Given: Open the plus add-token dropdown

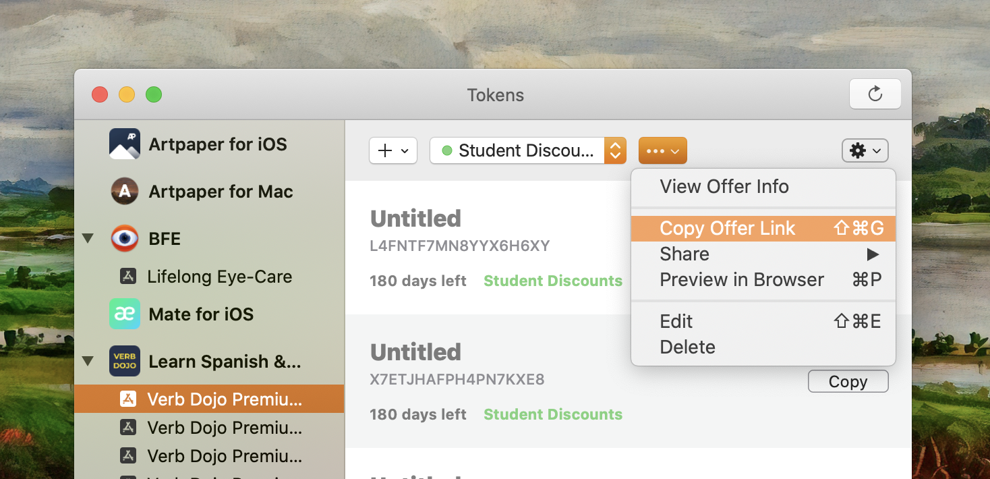Looking at the screenshot, I should [x=393, y=150].
